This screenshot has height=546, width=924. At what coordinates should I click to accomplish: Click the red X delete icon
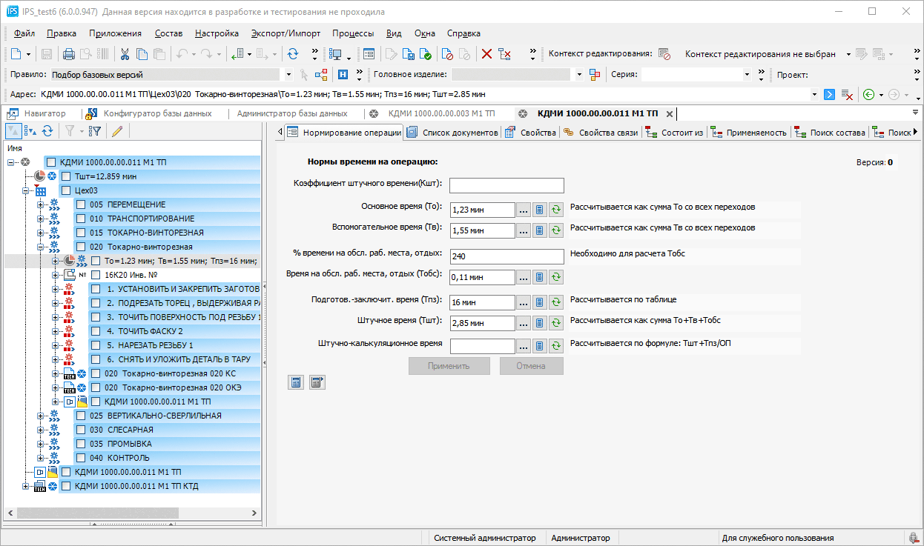[x=486, y=54]
